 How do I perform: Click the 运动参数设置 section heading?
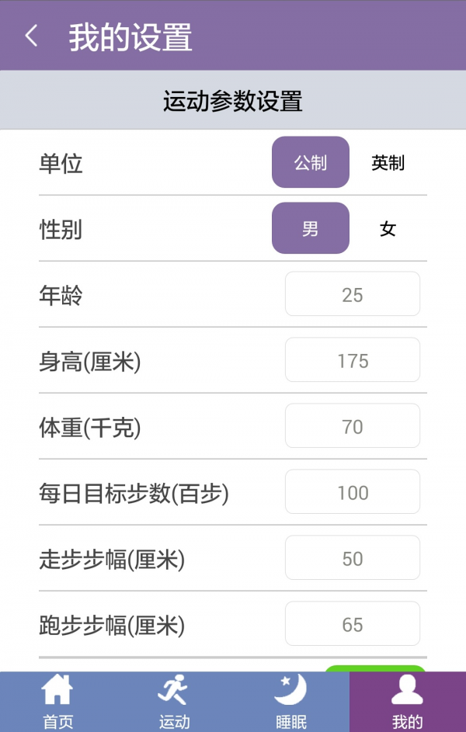(x=232, y=100)
